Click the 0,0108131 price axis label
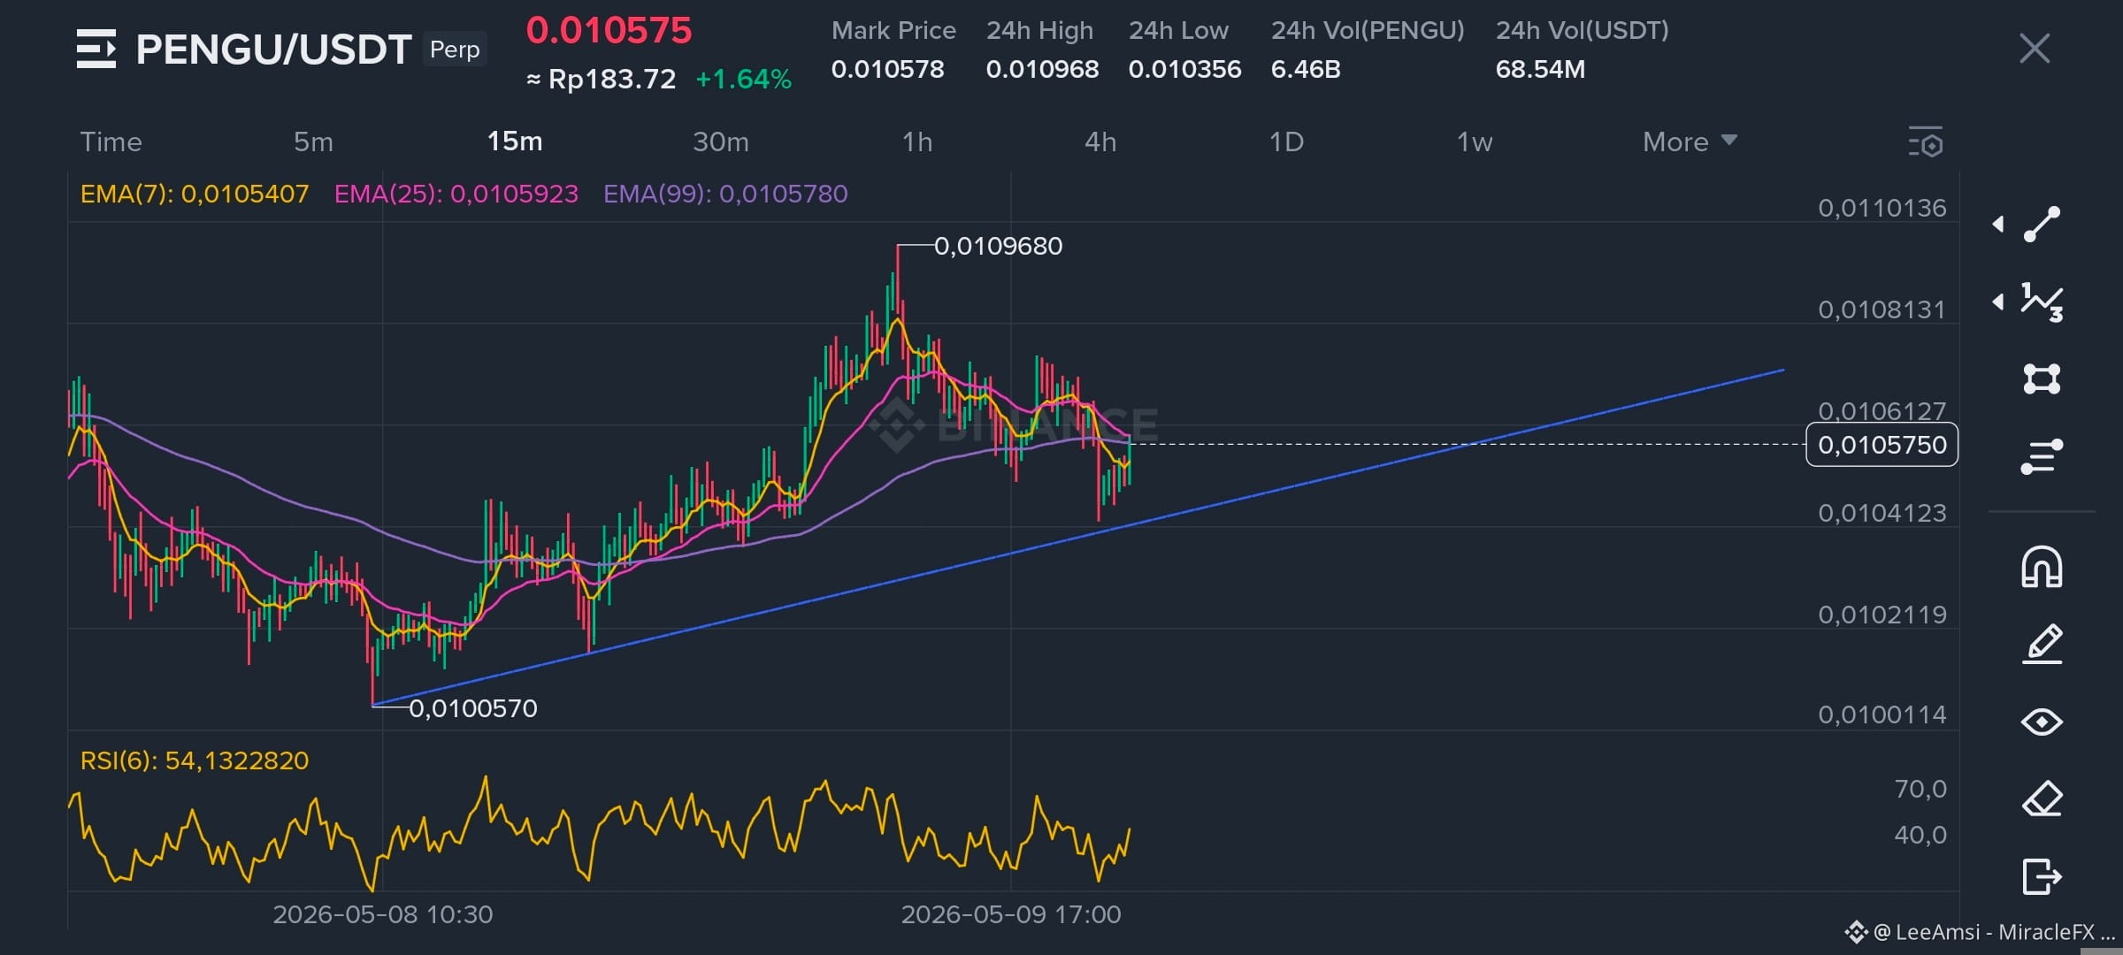The image size is (2123, 955). [1882, 309]
